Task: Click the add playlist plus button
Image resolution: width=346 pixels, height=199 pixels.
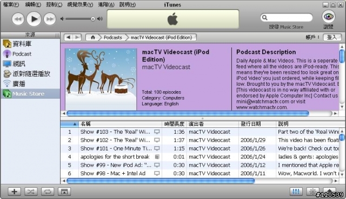Action: point(15,191)
